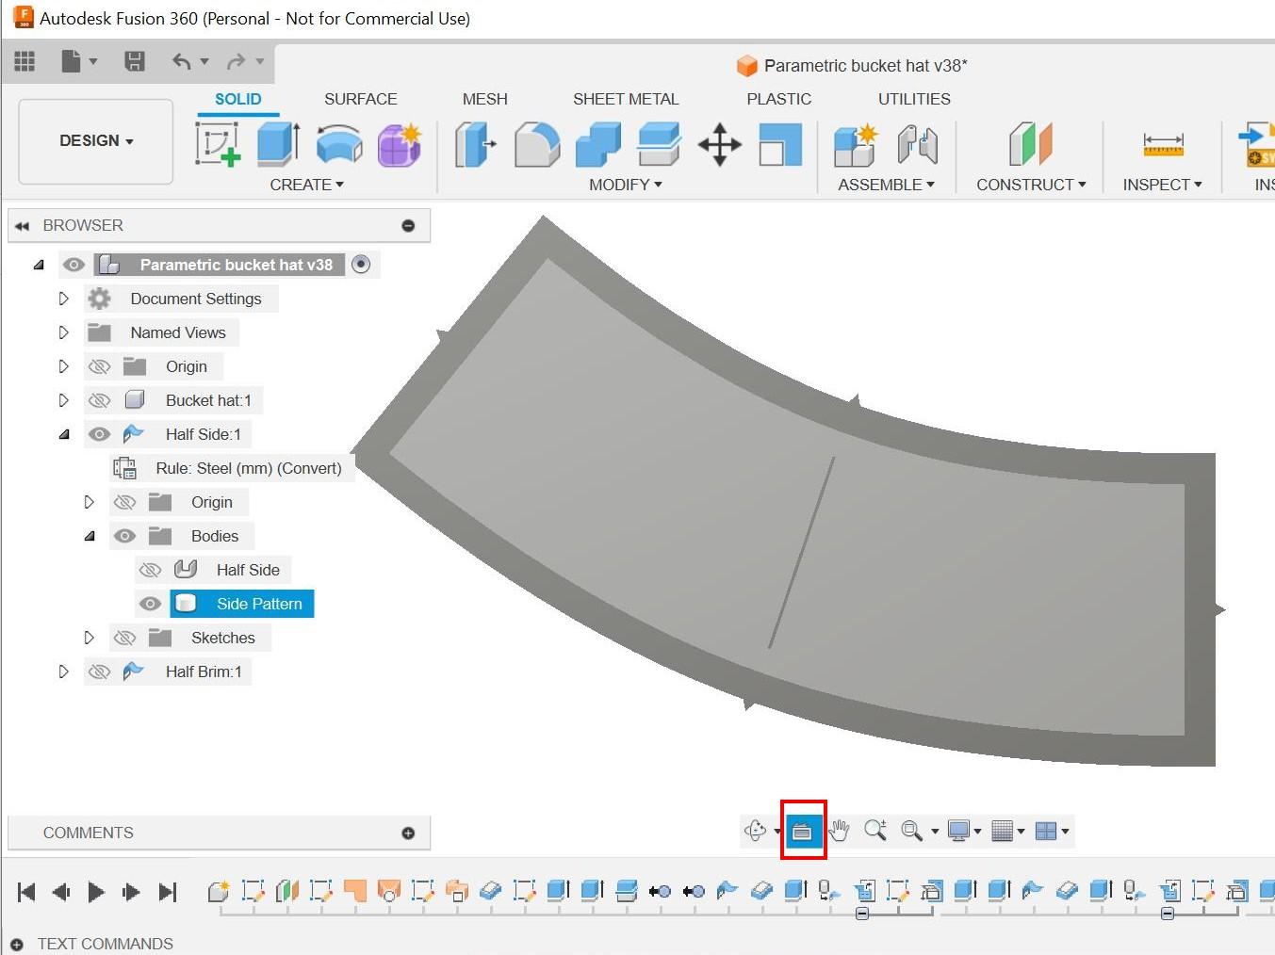The image size is (1275, 955).
Task: Expand the TEXT COMMANDS panel
Action: point(17,944)
